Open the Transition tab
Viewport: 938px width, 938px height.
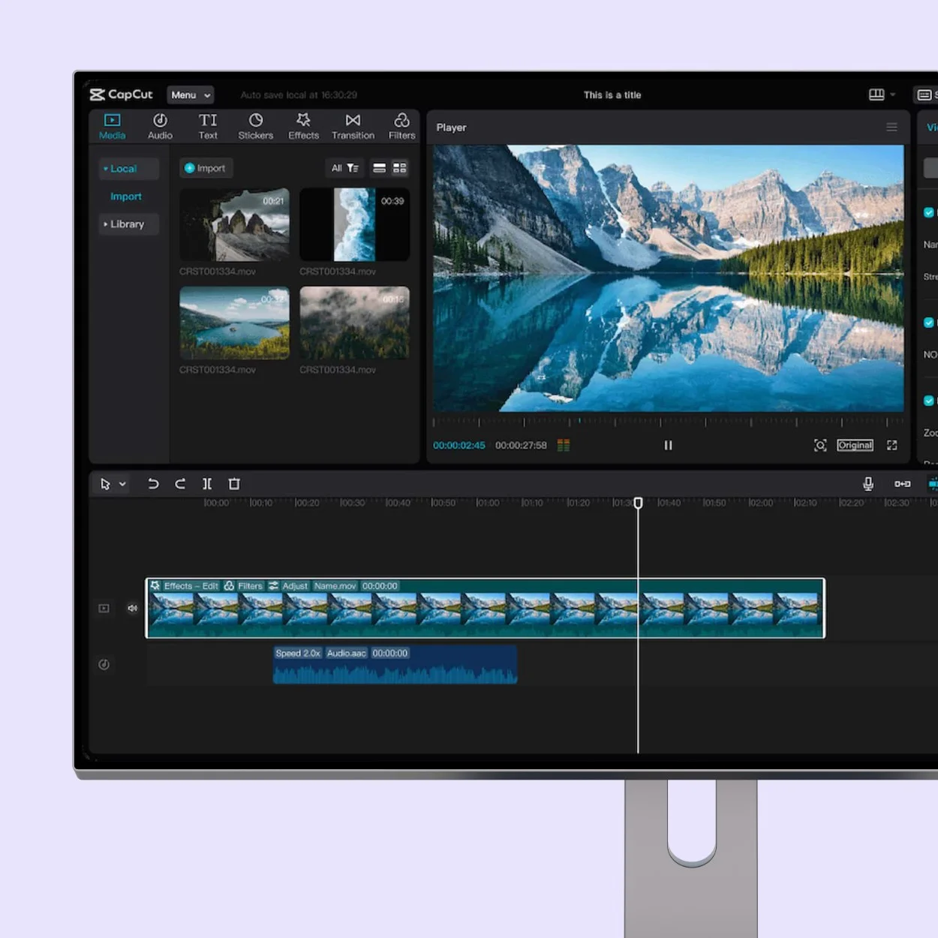point(353,126)
